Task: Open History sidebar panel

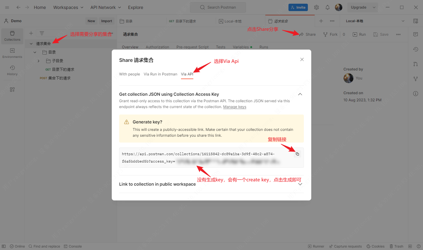Action: (12, 71)
